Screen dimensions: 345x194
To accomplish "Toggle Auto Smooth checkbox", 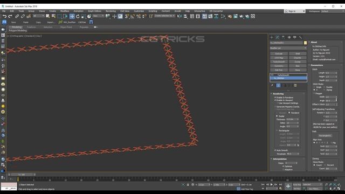I will [x=275, y=150].
